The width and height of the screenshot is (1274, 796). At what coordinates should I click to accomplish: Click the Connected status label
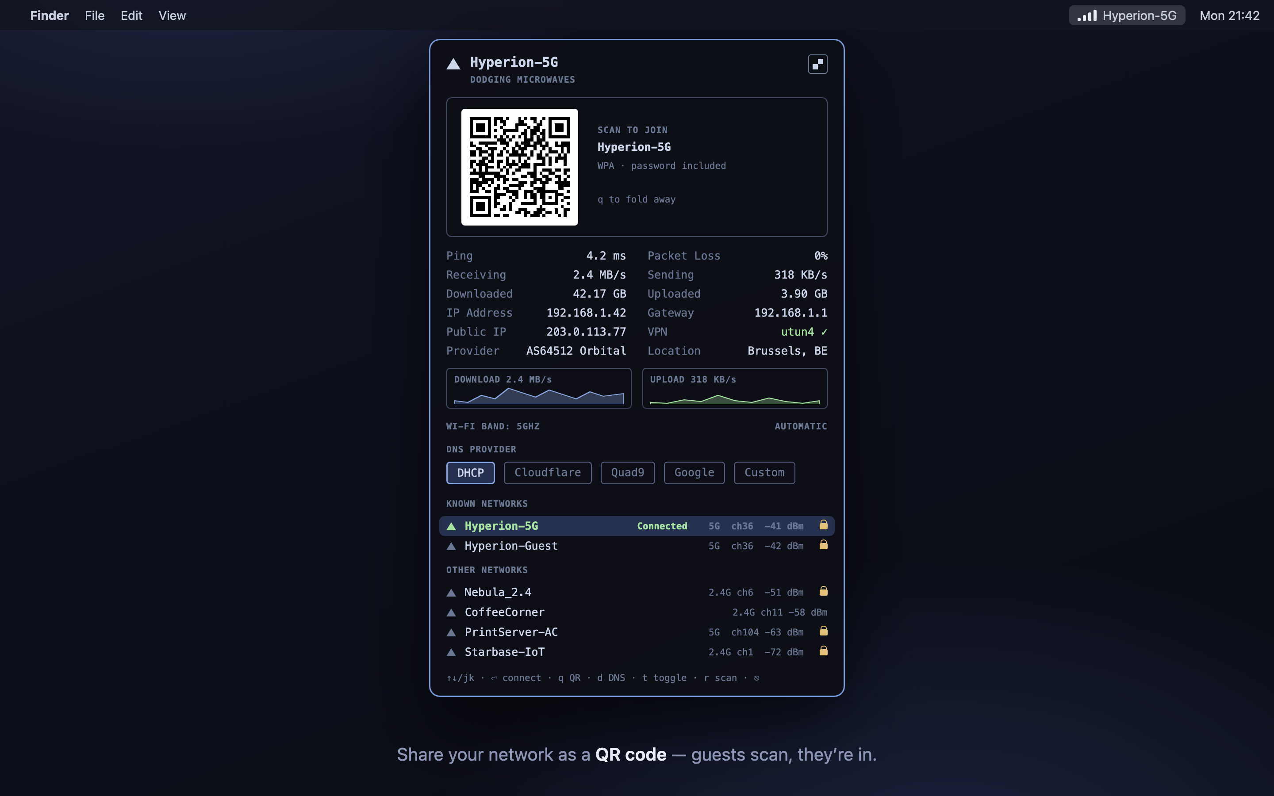pos(662,526)
